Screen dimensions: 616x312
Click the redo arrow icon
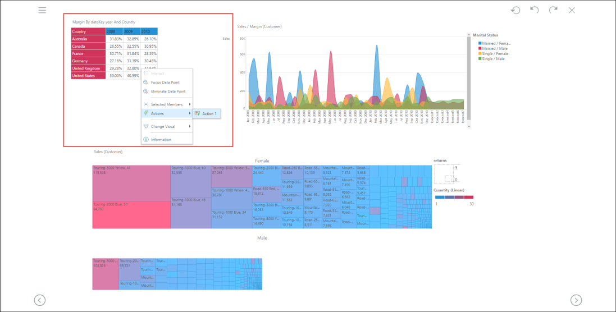pyautogui.click(x=553, y=10)
